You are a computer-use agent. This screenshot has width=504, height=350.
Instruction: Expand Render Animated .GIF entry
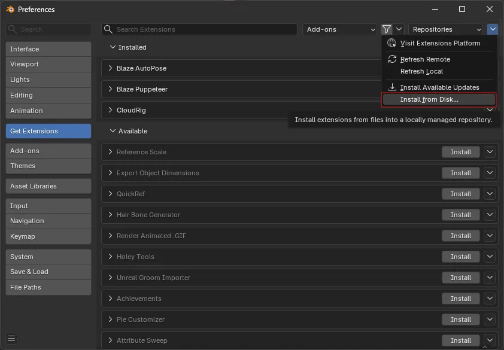pos(110,236)
